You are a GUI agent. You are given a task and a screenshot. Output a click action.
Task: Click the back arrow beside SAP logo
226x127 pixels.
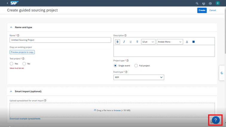point(7,3)
